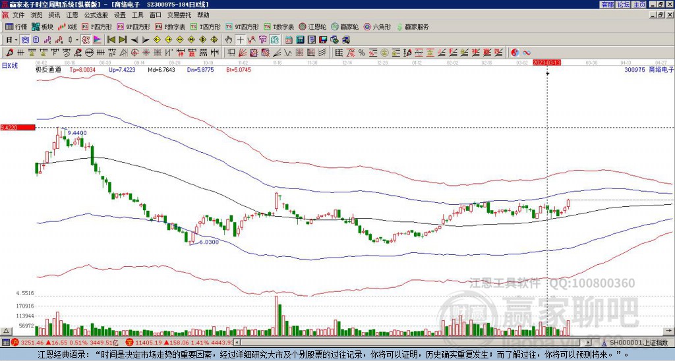Select the hand pan tool

[228, 40]
